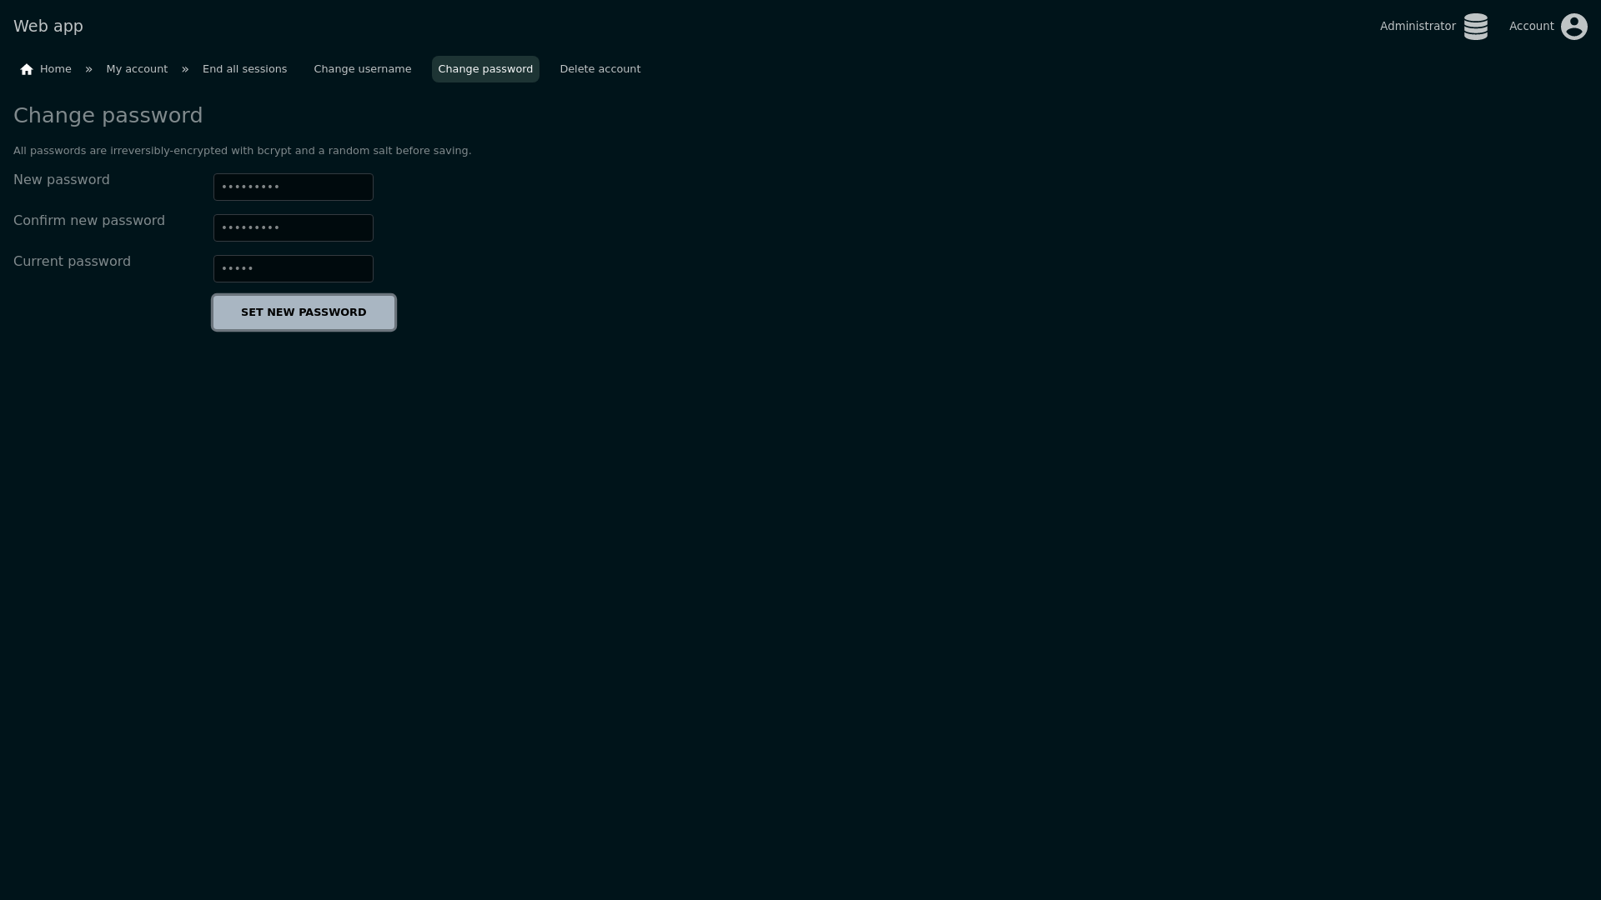Select End all sessions menu item

244,69
